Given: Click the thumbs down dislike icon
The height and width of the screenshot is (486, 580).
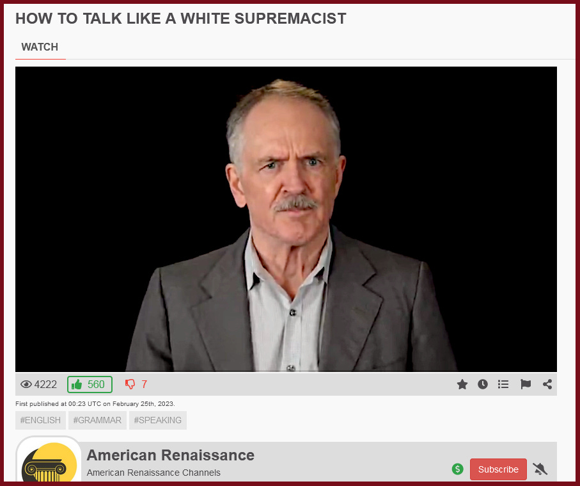Looking at the screenshot, I should coord(130,384).
